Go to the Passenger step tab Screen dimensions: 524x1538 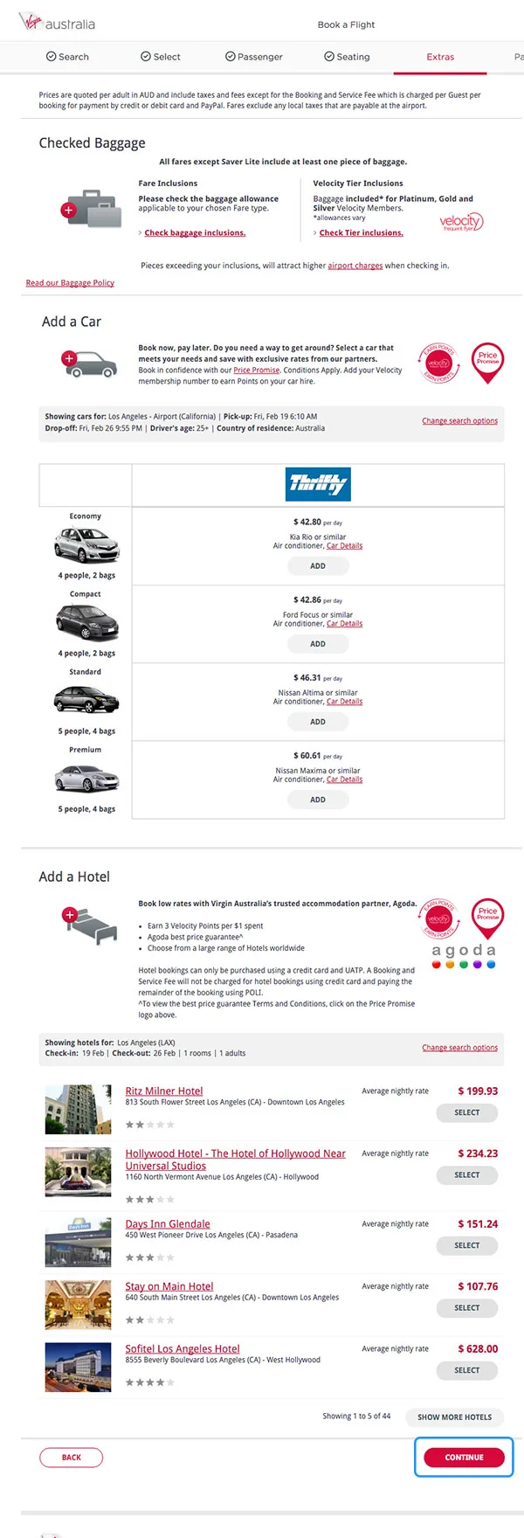tap(254, 57)
